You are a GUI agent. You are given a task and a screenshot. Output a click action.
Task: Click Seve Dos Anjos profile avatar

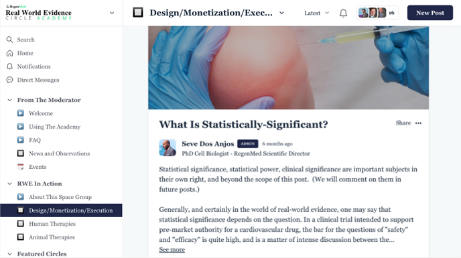168,147
